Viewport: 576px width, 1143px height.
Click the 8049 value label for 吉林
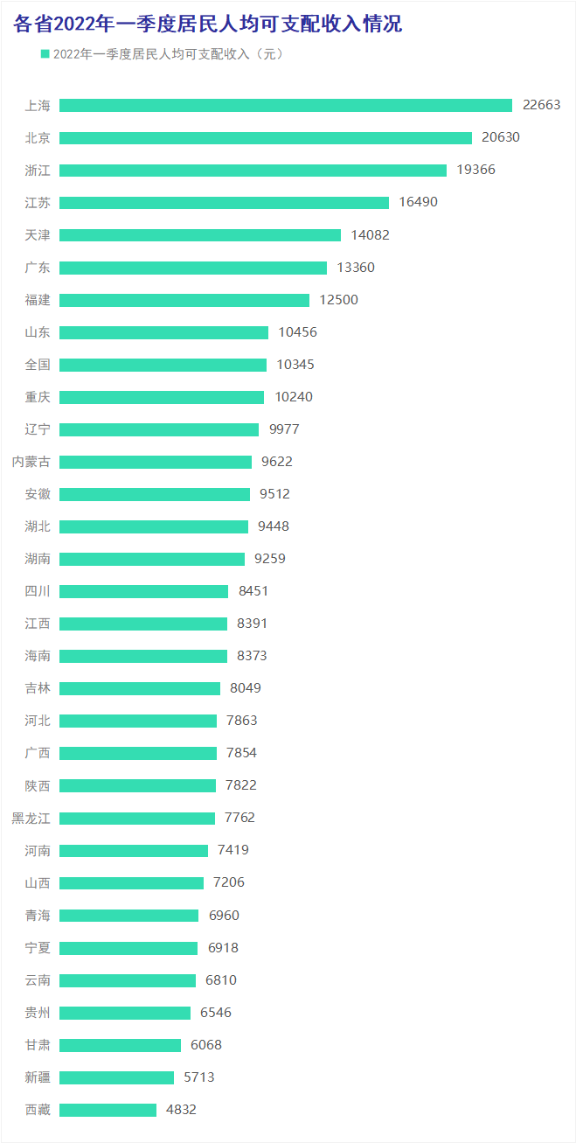click(x=246, y=688)
